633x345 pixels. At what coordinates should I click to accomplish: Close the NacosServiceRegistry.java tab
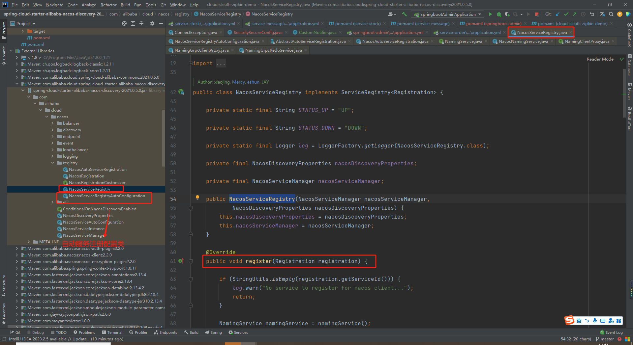pyautogui.click(x=571, y=33)
